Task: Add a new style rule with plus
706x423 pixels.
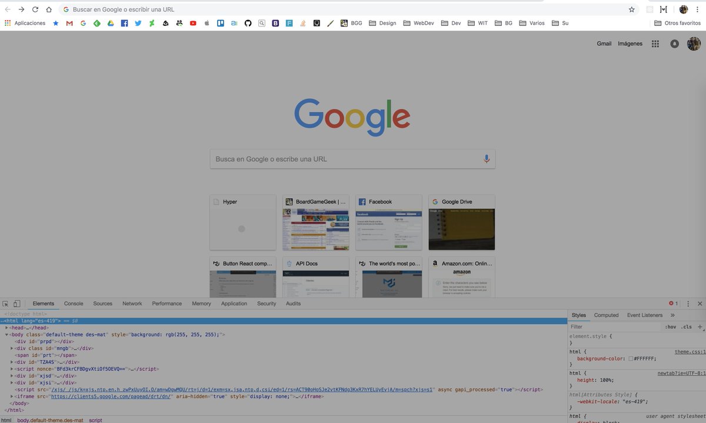Action: 700,327
